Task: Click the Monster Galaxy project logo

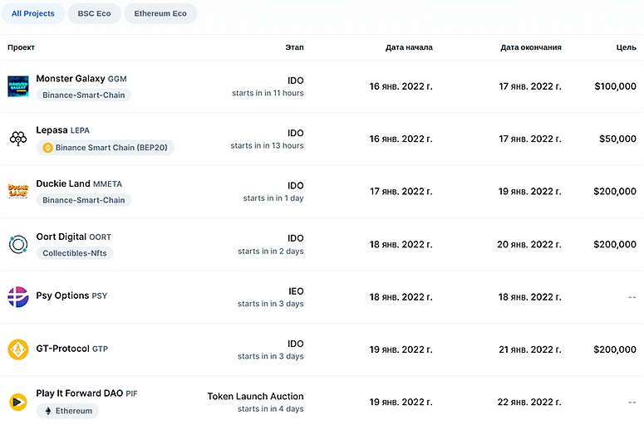Action: pos(18,86)
